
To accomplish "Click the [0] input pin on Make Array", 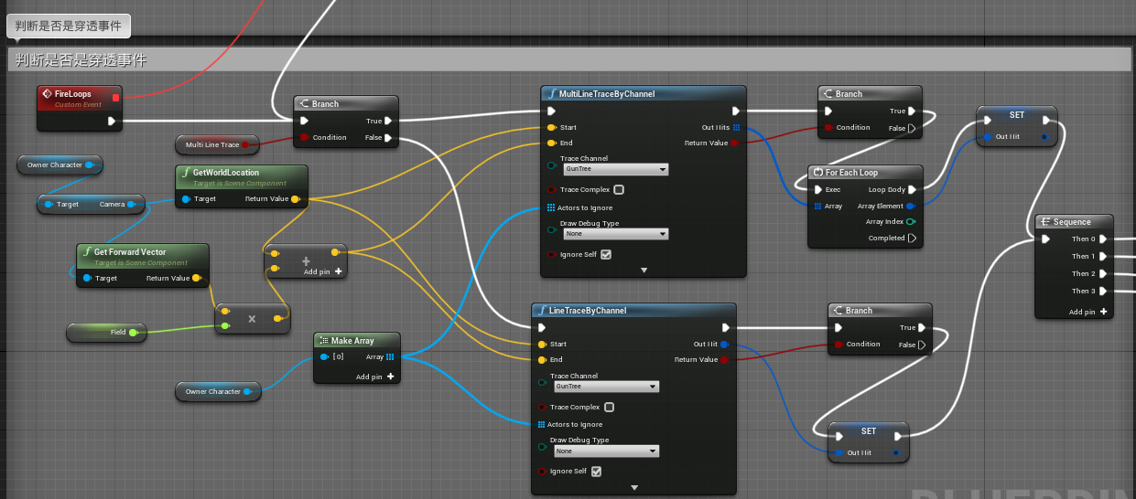I will [324, 357].
